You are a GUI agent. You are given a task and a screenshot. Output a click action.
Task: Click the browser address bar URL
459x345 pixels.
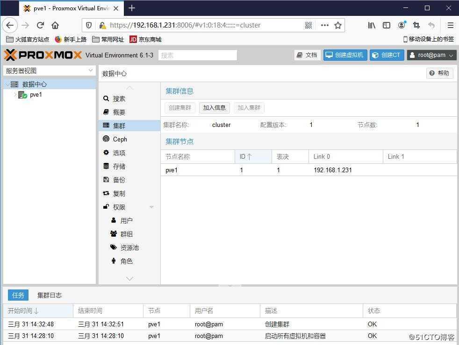click(185, 25)
